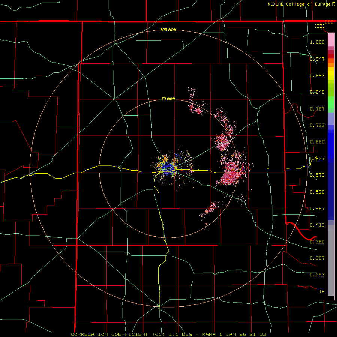Click the 0.627 value on the scale
Image resolution: width=337 pixels, height=337 pixels.
pyautogui.click(x=317, y=158)
